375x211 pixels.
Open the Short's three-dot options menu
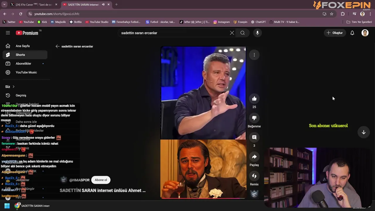pyautogui.click(x=254, y=55)
